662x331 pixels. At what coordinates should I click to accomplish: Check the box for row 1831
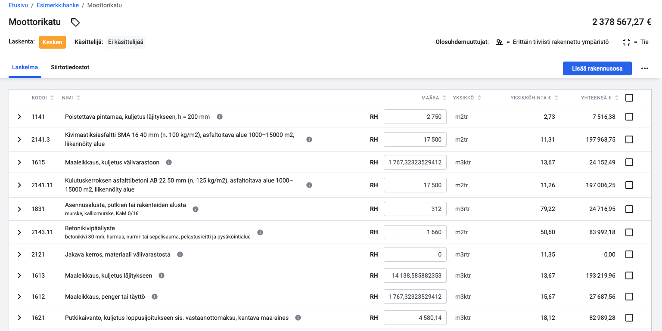[x=629, y=209]
